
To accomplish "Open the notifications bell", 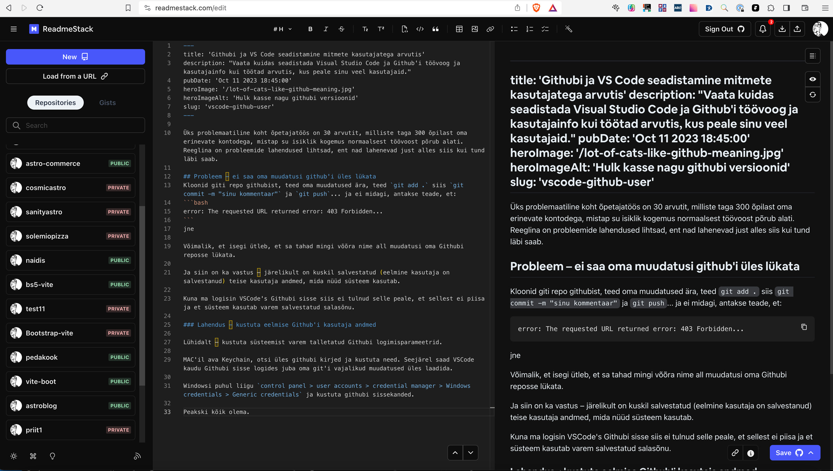I will coord(763,29).
